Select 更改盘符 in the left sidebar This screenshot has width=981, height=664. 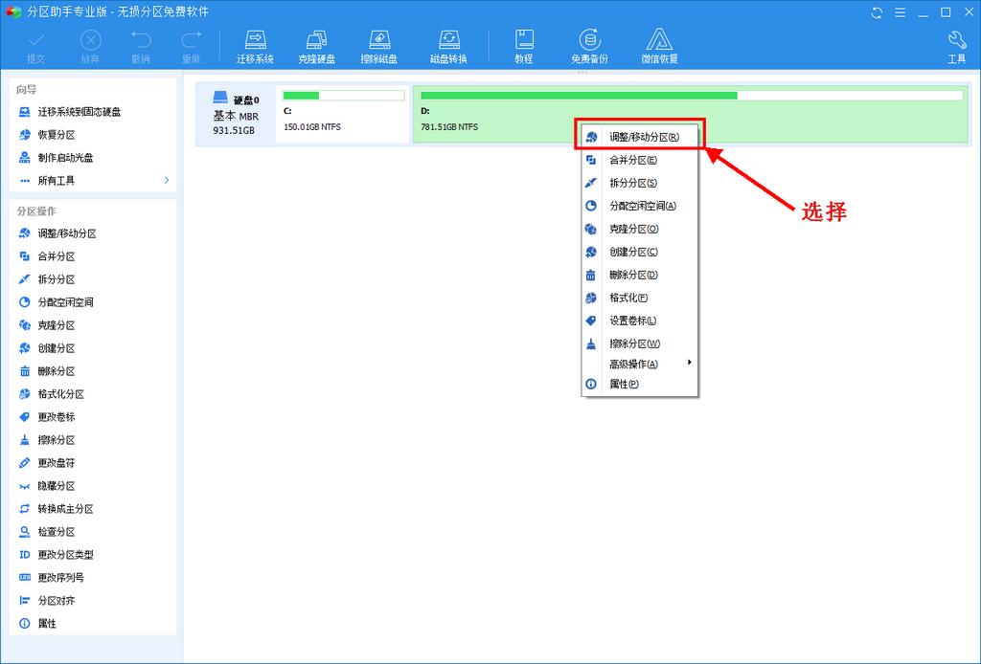click(x=57, y=463)
